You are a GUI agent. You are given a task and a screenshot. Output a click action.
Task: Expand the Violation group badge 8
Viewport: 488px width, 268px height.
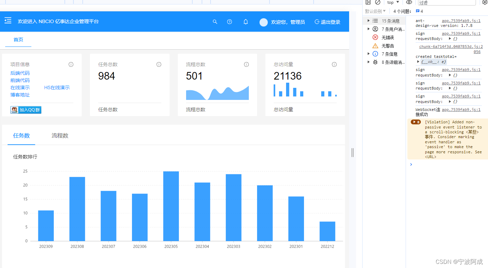tap(416, 122)
